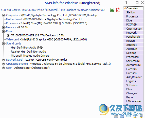Viewport: 145px width, 118px height.
Task: Open the Processor section in the sidebar
Action: click(x=133, y=16)
